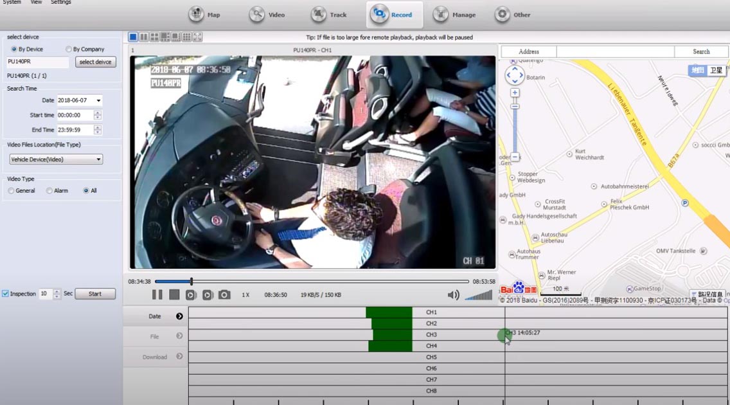Click the CH1 green recording block
730x405 pixels.
pos(389,312)
